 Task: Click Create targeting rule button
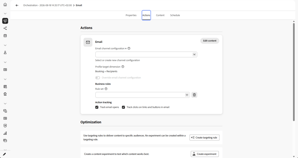[205, 137]
